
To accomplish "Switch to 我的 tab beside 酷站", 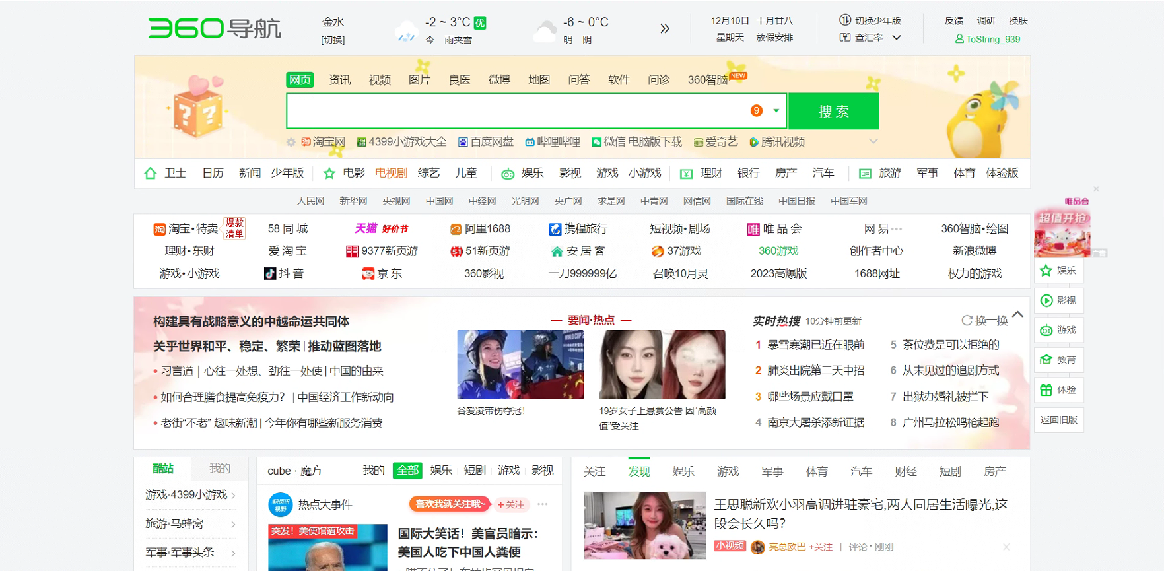I will [x=220, y=468].
